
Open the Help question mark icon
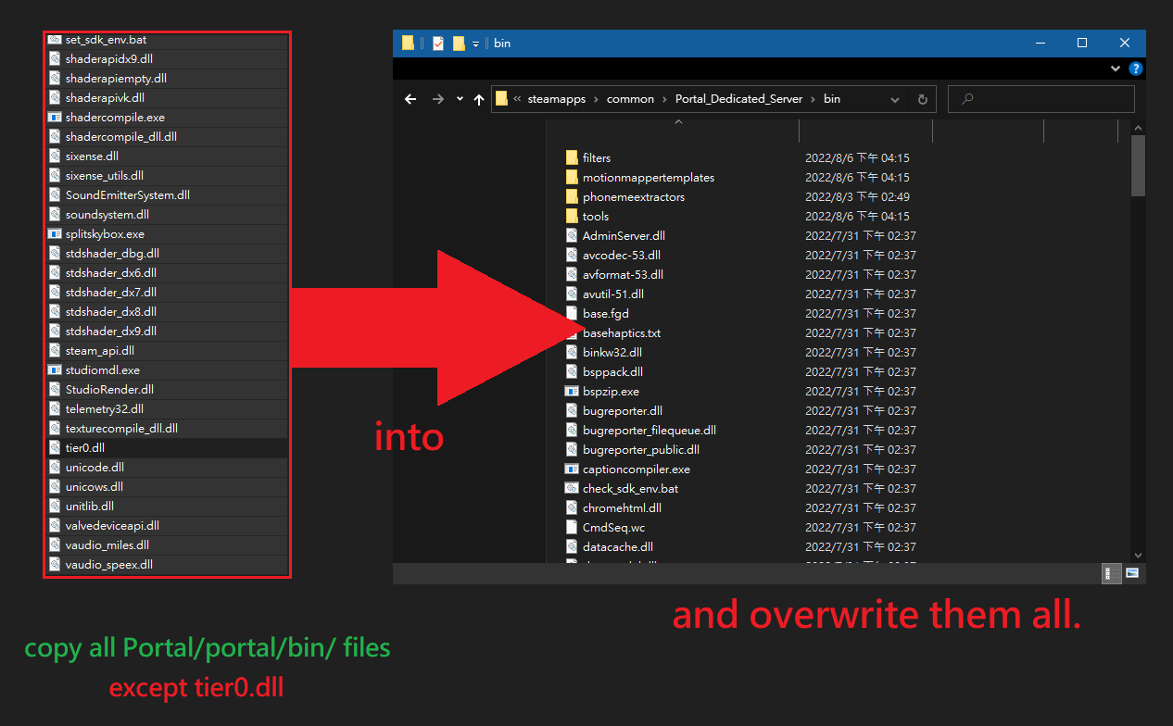click(x=1136, y=69)
